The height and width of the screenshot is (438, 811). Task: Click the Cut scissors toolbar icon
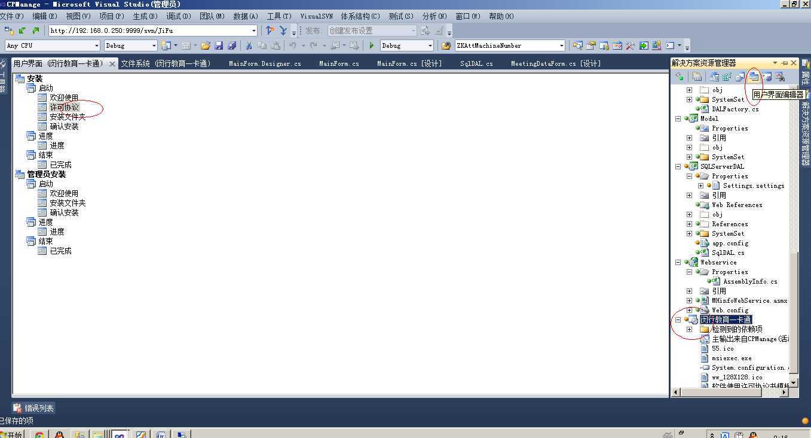tap(249, 45)
